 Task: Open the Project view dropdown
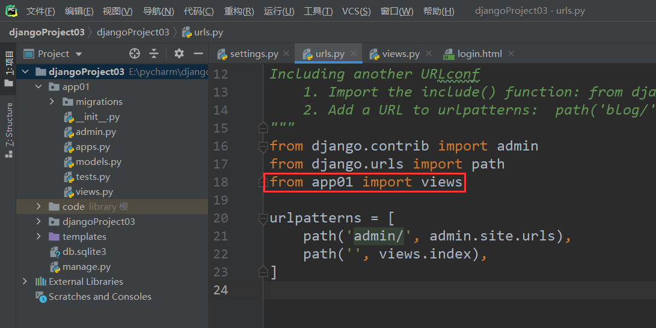coord(79,54)
